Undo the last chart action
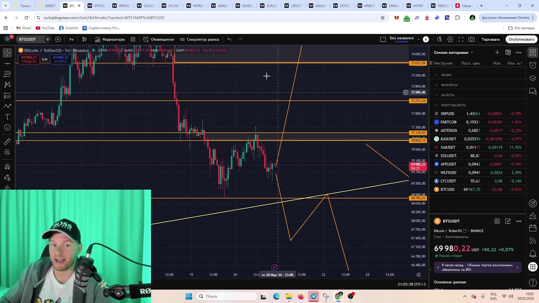The width and height of the screenshot is (539, 303). (x=229, y=39)
